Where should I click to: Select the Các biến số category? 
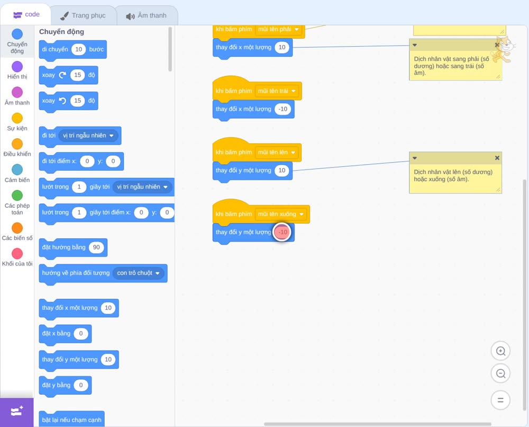click(x=17, y=232)
